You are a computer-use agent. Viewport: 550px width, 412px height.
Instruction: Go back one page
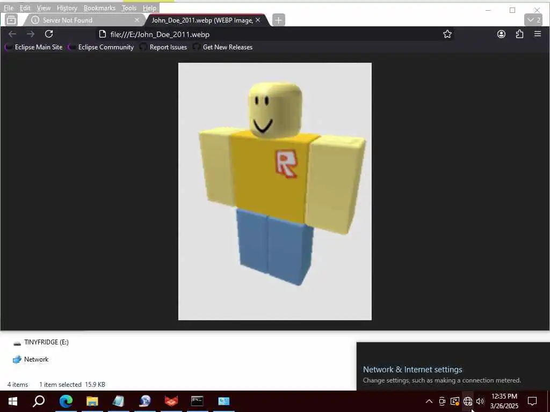pos(12,34)
